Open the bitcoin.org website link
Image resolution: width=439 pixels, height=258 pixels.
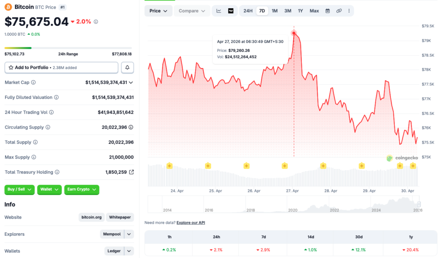click(x=92, y=217)
